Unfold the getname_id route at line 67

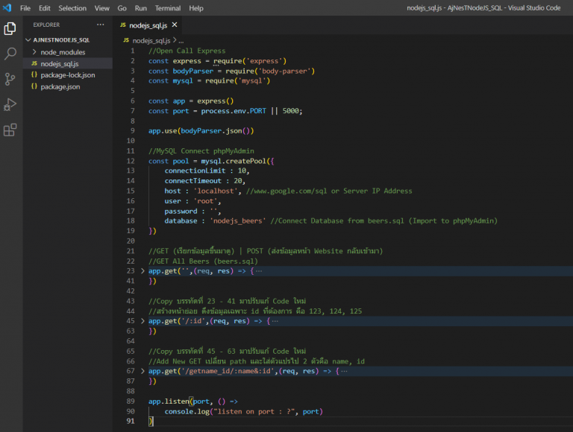pyautogui.click(x=143, y=371)
